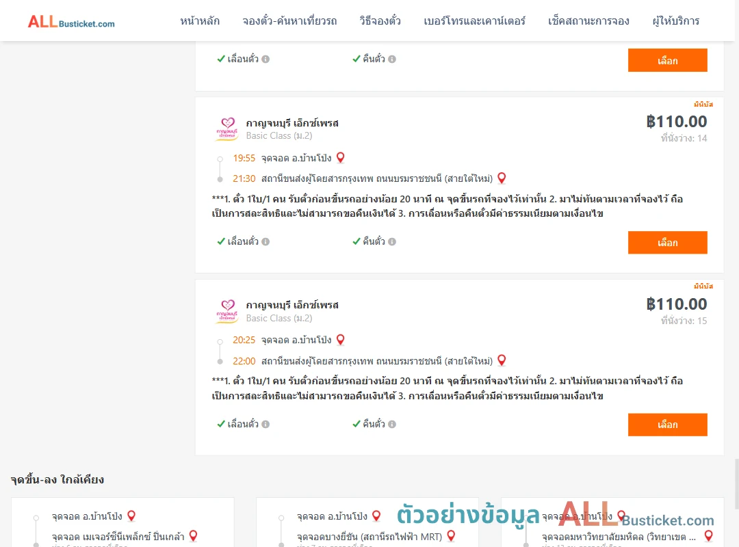Open nearby route card to เมเจอร์ซีนีเพล็กซ์ ปิ่นเกล้า
The width and height of the screenshot is (739, 547).
(122, 522)
